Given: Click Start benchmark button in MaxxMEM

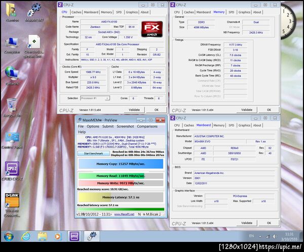Looking at the screenshot, I should [x=93, y=154].
